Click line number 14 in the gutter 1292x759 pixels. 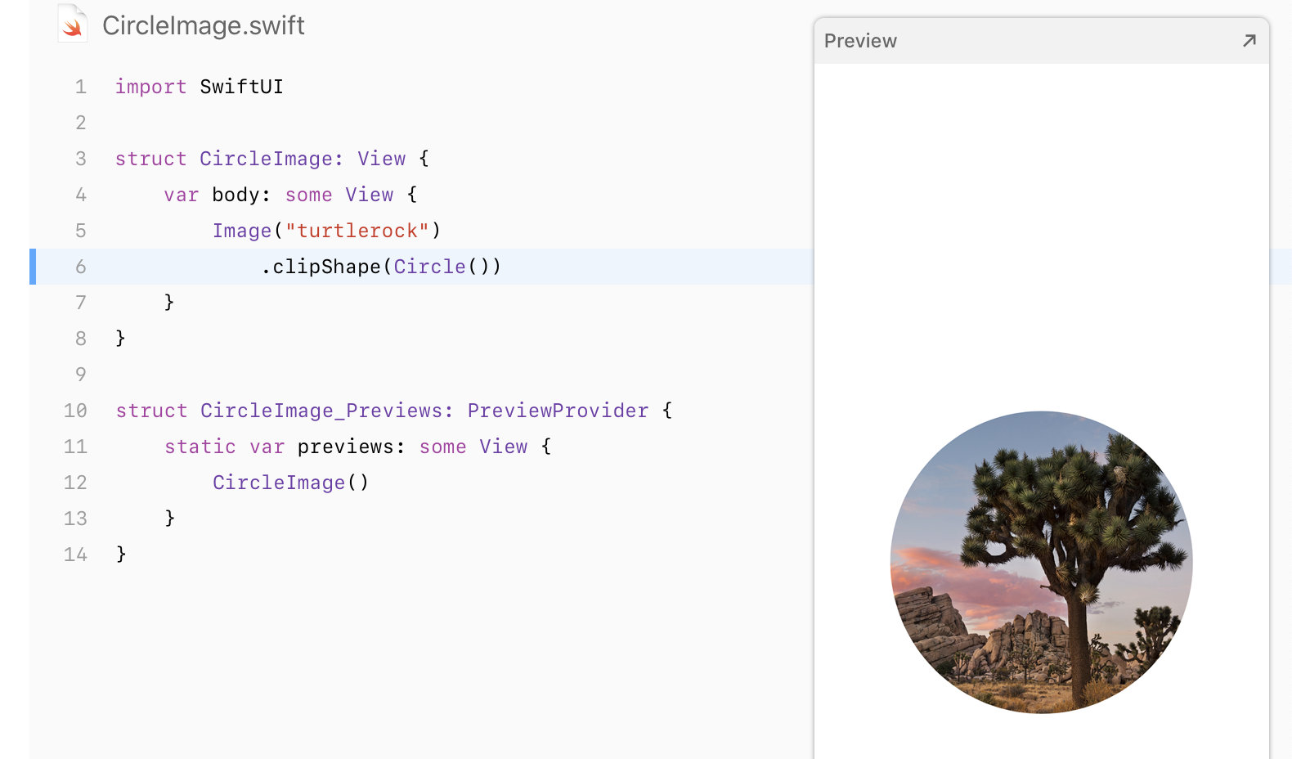[x=75, y=555]
